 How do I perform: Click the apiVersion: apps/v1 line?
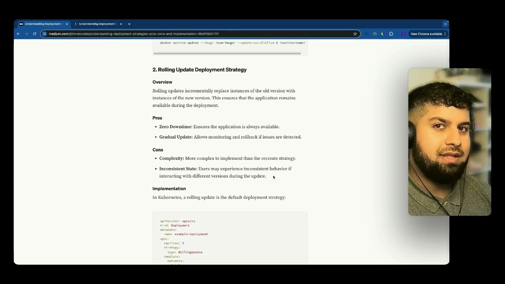[x=178, y=221]
